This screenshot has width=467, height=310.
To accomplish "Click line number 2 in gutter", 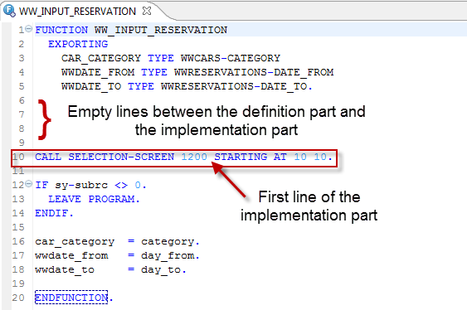I will pyautogui.click(x=22, y=44).
